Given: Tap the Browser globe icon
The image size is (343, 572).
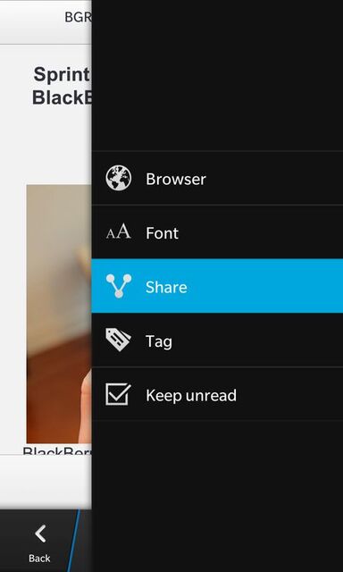Looking at the screenshot, I should pos(119,178).
